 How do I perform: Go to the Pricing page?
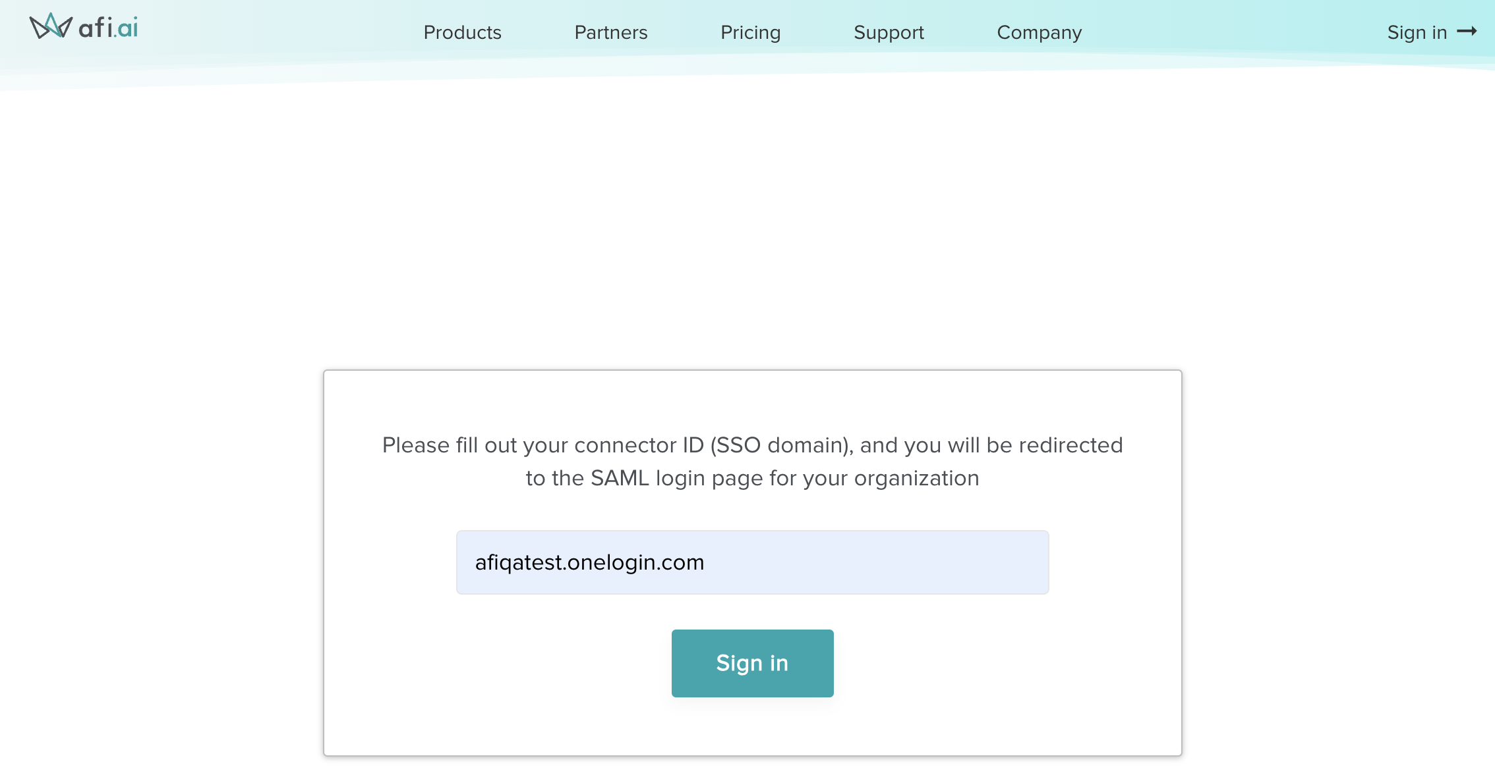750,32
